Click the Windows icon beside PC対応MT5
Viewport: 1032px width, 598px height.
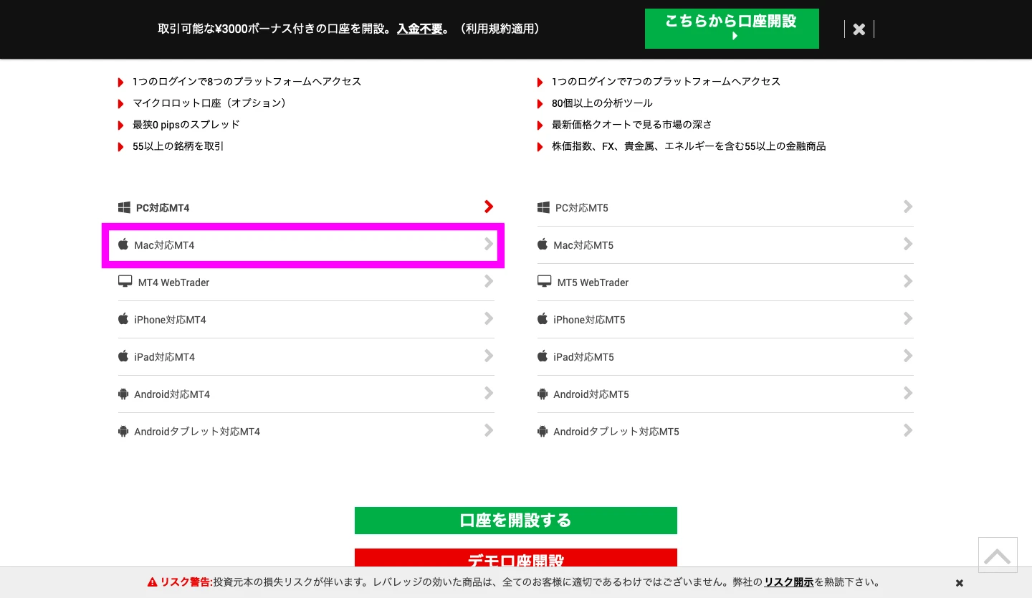point(543,208)
